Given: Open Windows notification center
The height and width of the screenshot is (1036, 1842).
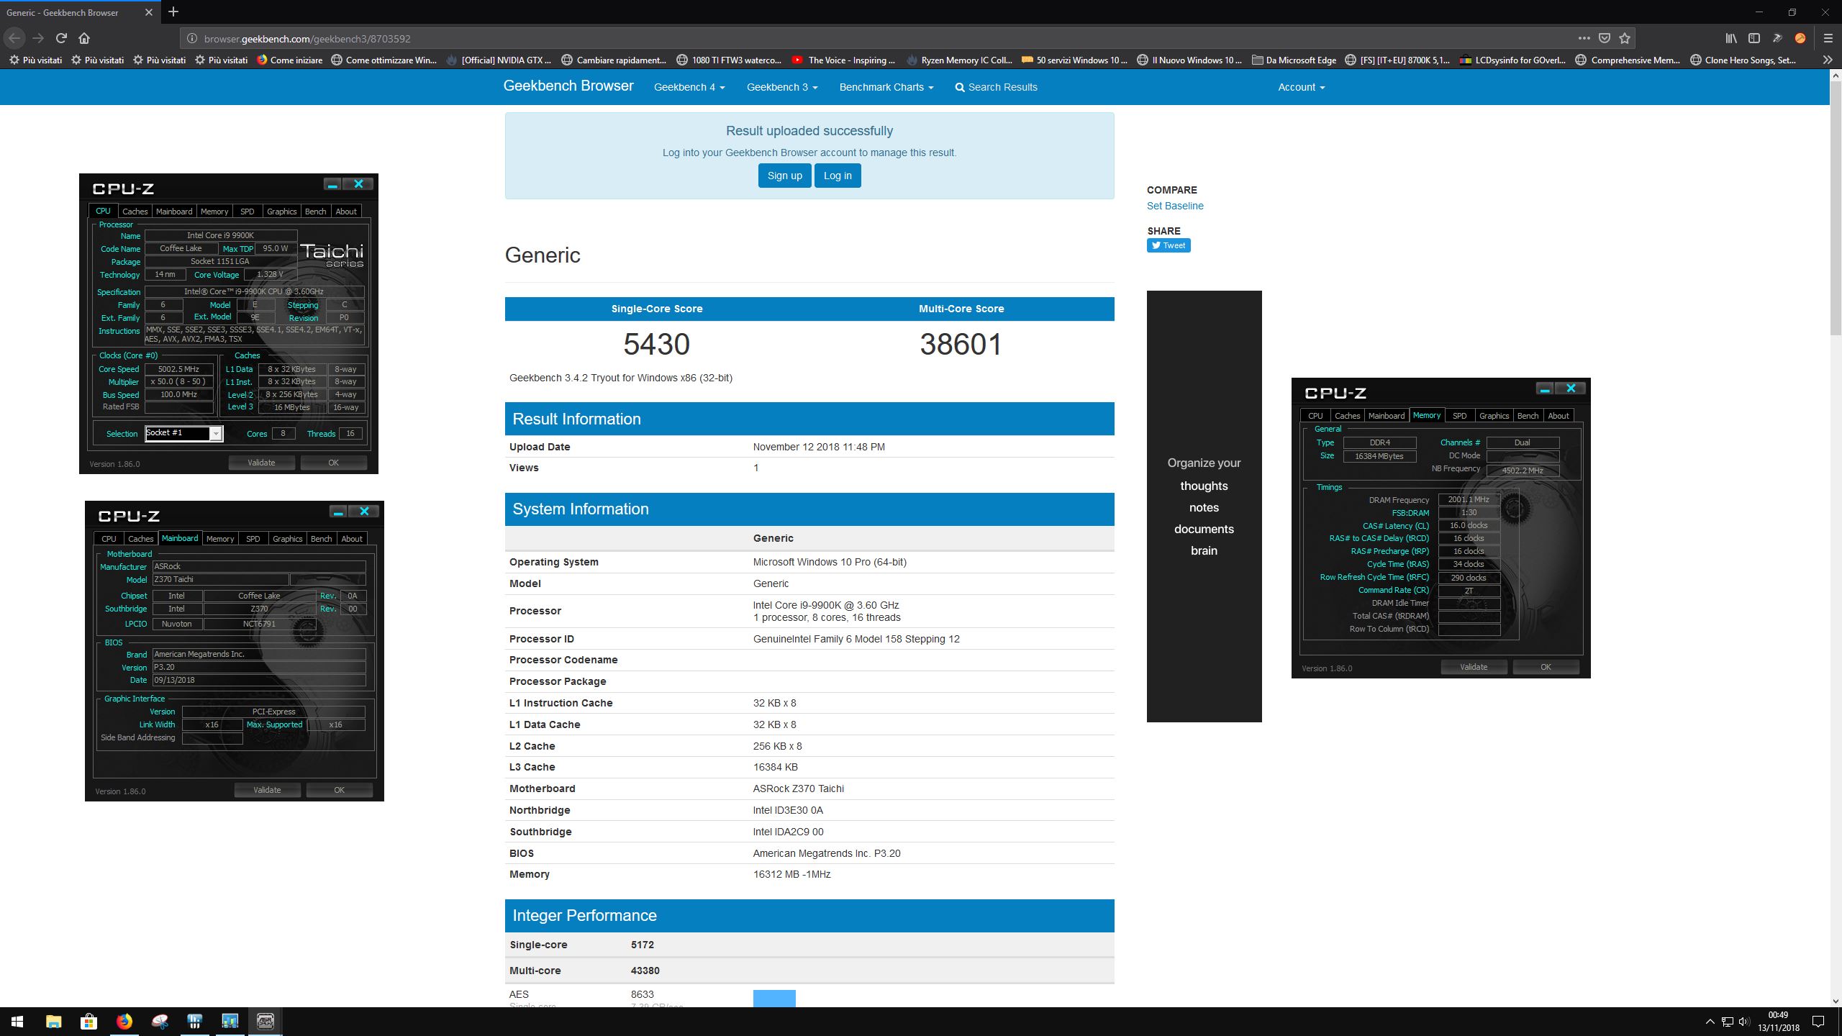Looking at the screenshot, I should [x=1818, y=1022].
